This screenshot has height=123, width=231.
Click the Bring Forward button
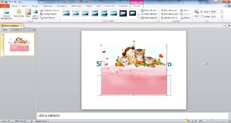tap(170, 10)
